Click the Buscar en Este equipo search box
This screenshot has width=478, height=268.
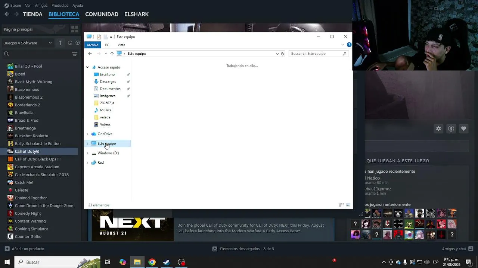pos(318,54)
